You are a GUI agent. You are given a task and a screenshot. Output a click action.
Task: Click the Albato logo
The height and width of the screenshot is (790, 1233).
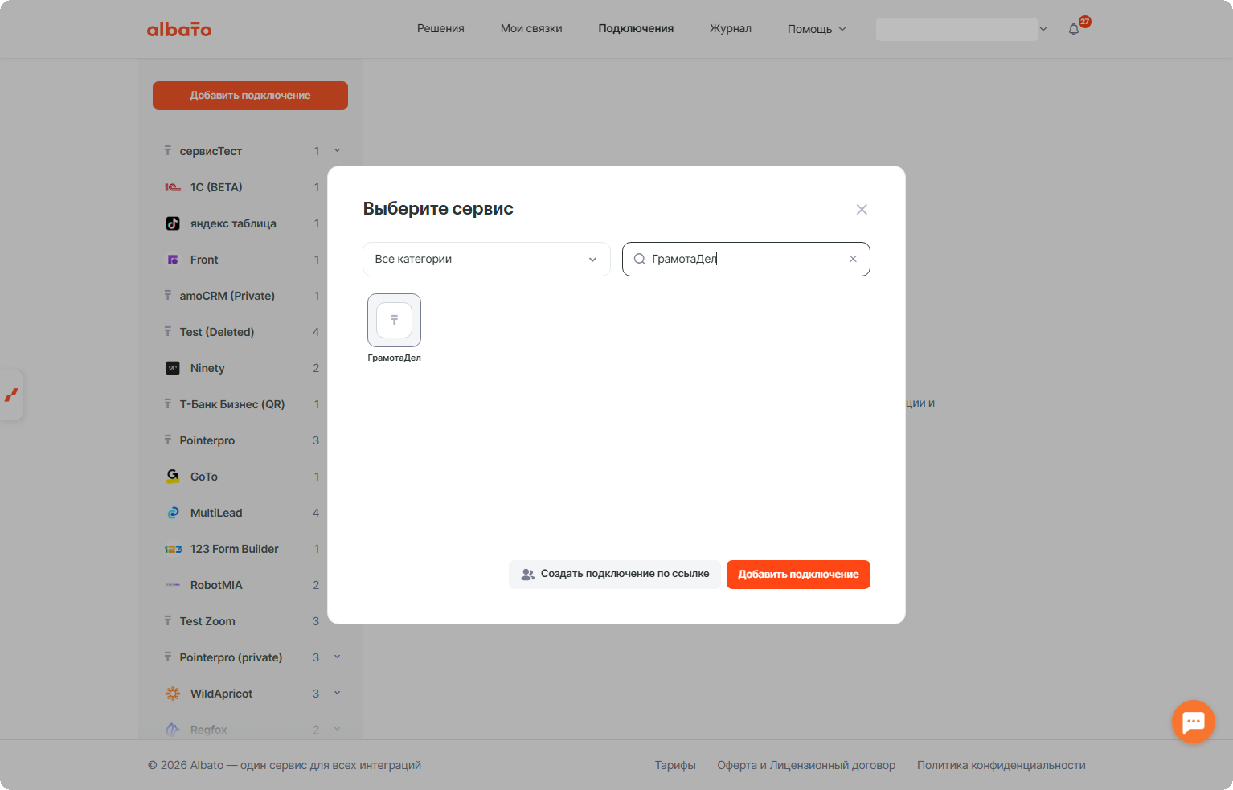[x=179, y=29]
